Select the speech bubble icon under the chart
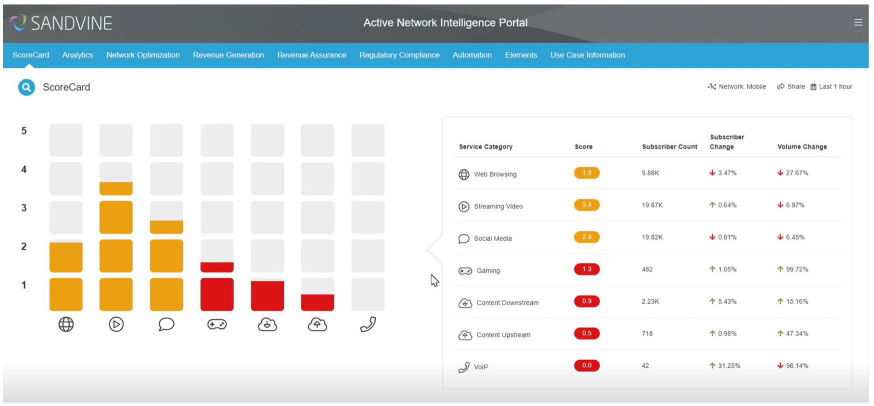Screen dimensions: 874x406 click(x=166, y=324)
